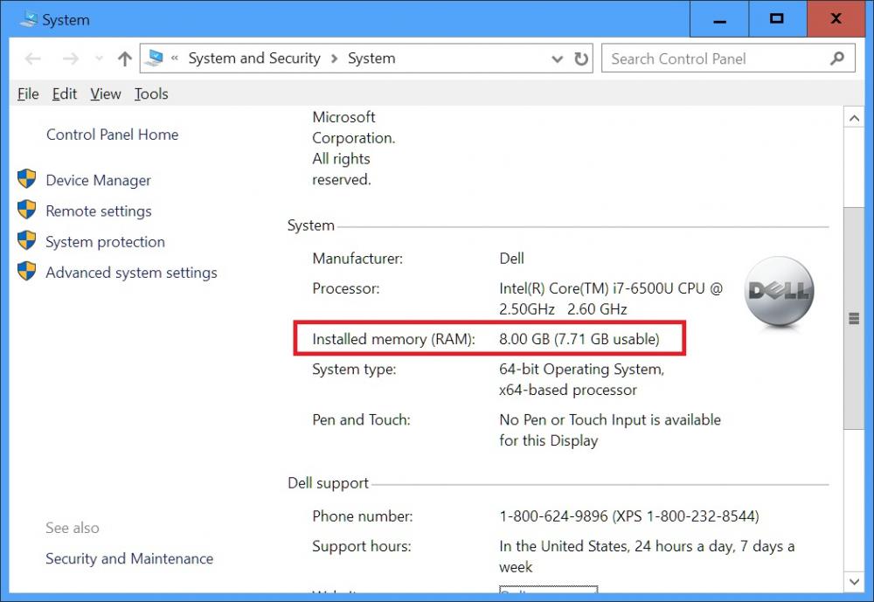The image size is (874, 602).
Task: Open Remote settings link
Action: 99,211
